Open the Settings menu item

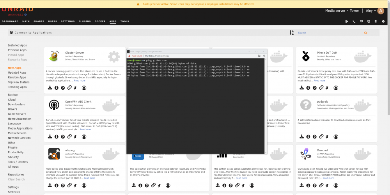click(x=68, y=21)
